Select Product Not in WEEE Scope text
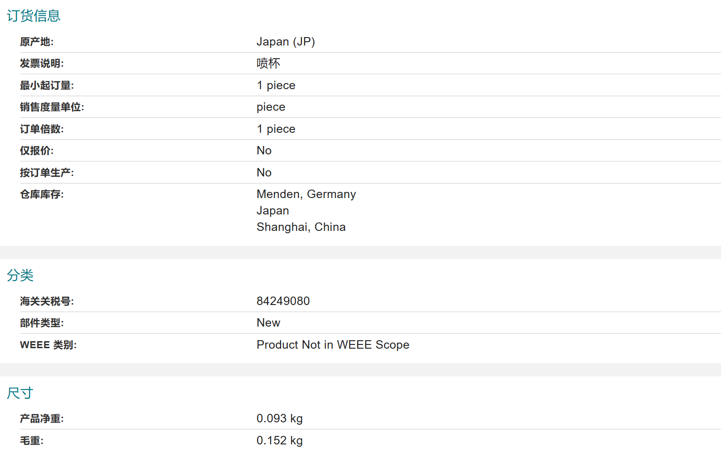This screenshot has width=721, height=458. [333, 345]
